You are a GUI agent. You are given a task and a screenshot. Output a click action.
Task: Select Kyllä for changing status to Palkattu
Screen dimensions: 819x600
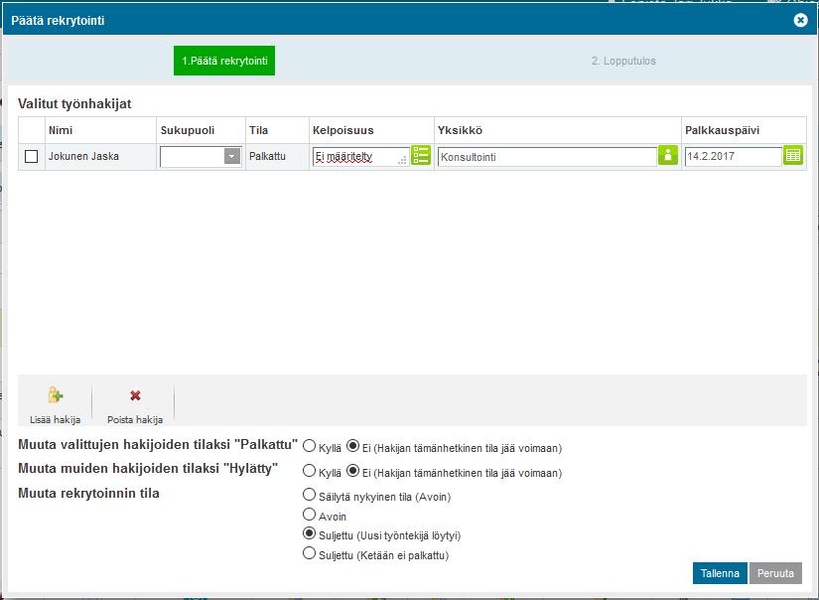click(309, 446)
